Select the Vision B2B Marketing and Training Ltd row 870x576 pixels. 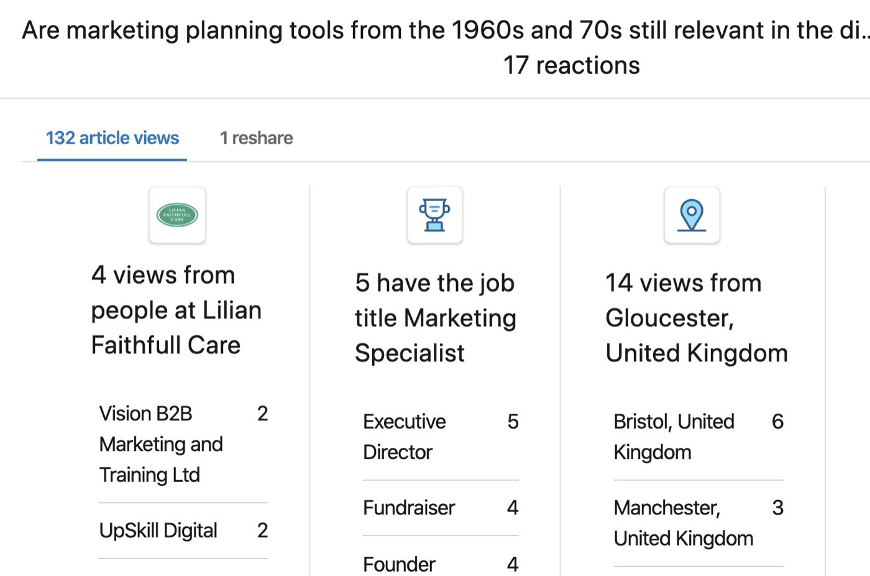183,444
